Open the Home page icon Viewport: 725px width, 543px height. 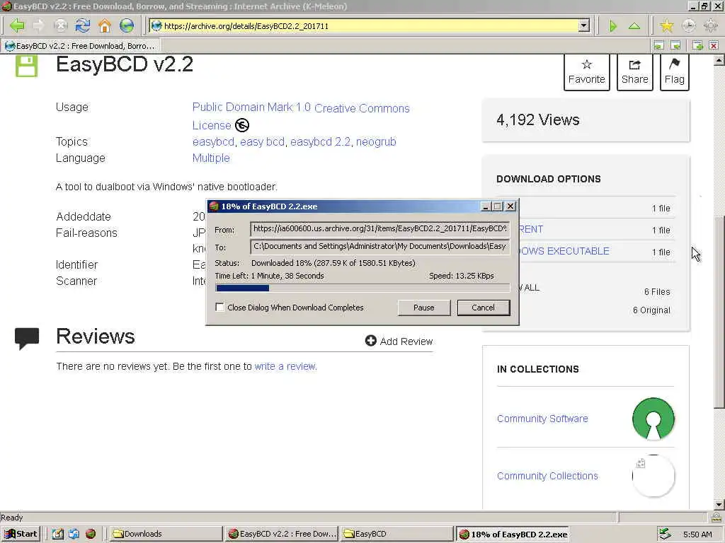point(105,25)
